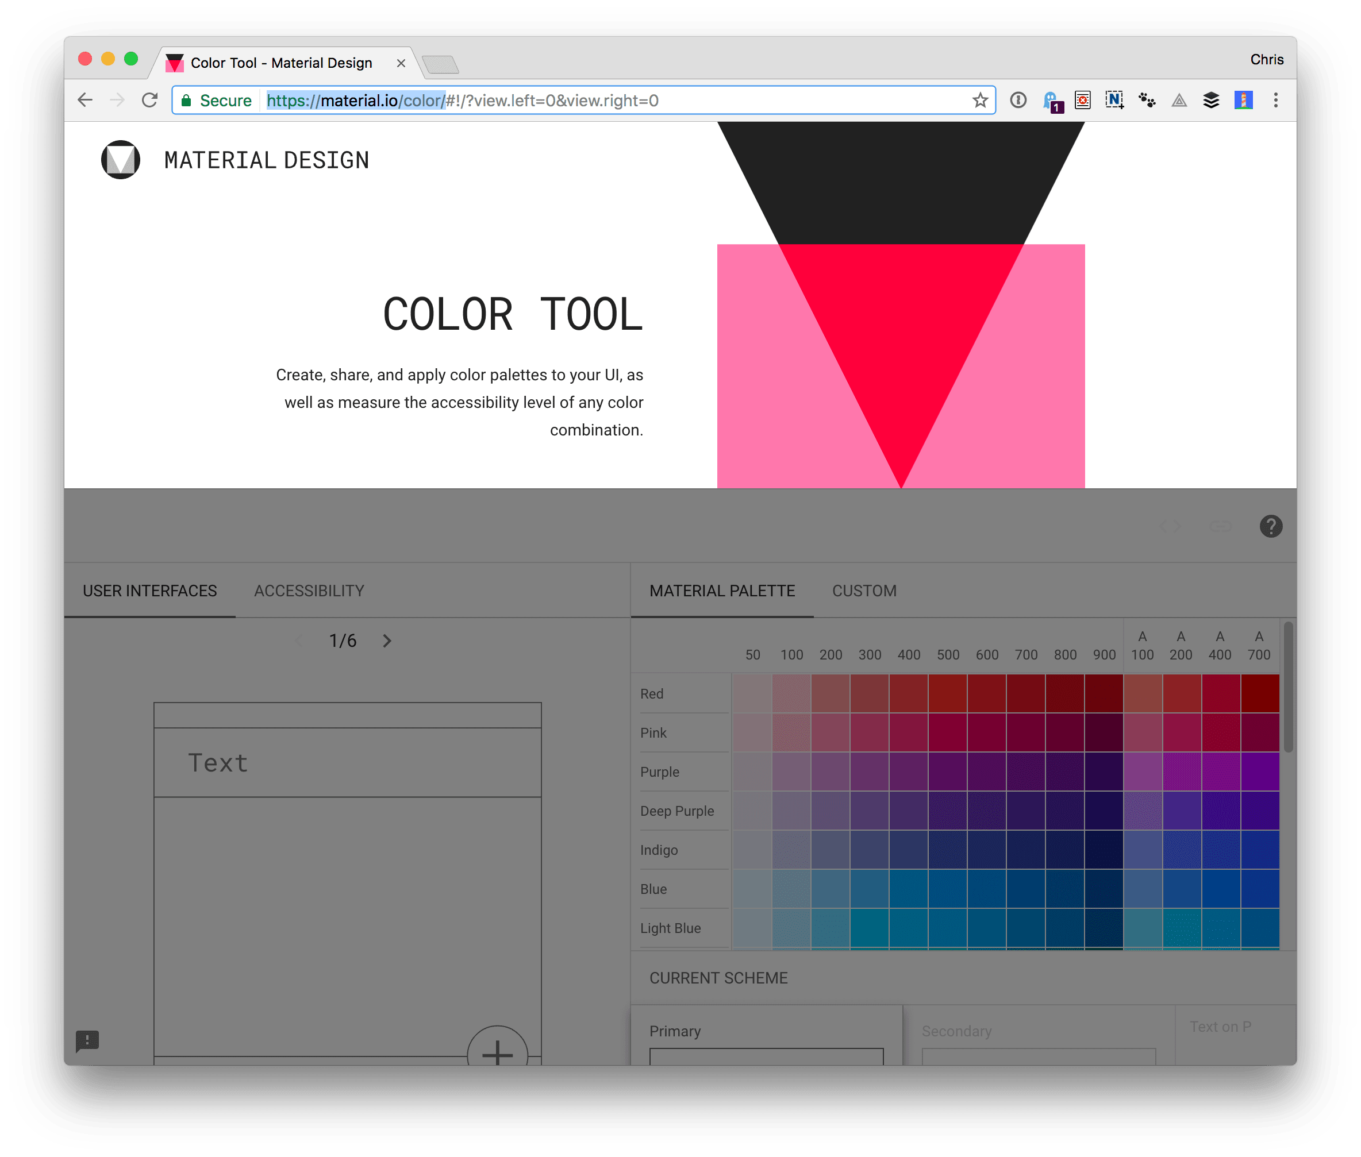Open the Chrome menu with three dots
The height and width of the screenshot is (1157, 1361).
click(x=1276, y=100)
